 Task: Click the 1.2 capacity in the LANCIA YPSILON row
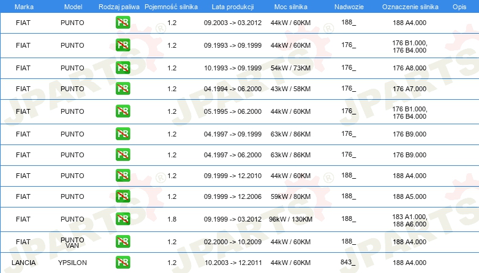coord(172,263)
